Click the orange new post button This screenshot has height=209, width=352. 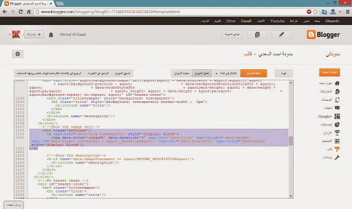click(329, 72)
